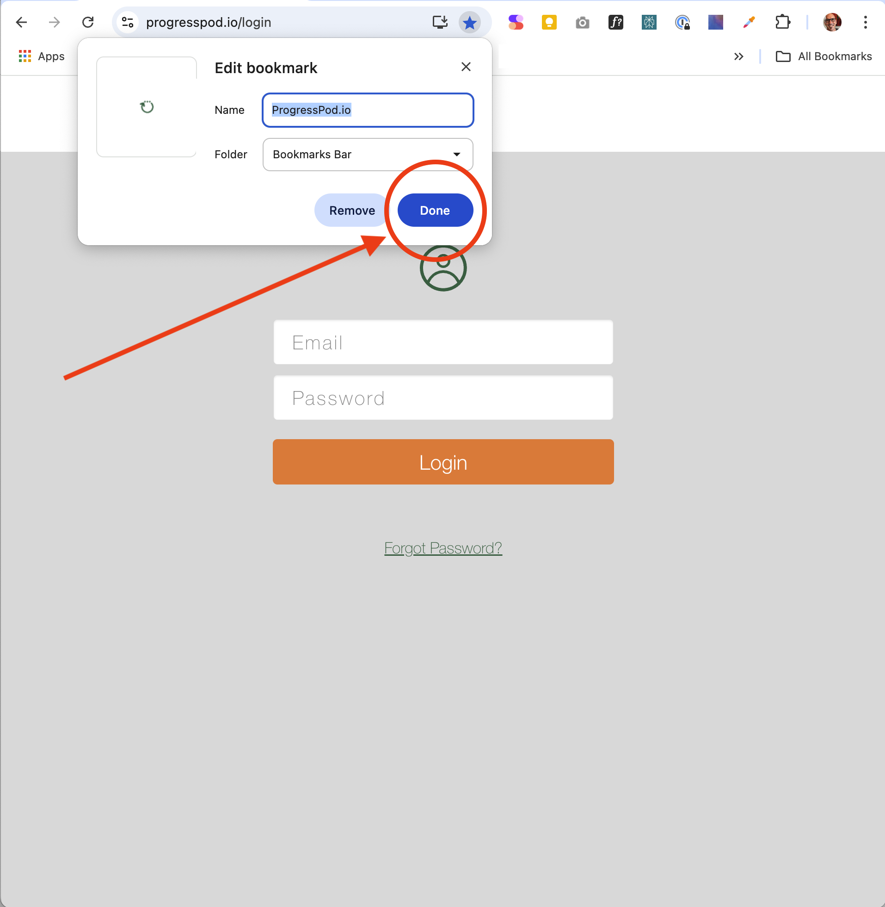Viewport: 885px width, 907px height.
Task: Expand the Folder dropdown showing Bookmarks Bar
Action: click(368, 155)
